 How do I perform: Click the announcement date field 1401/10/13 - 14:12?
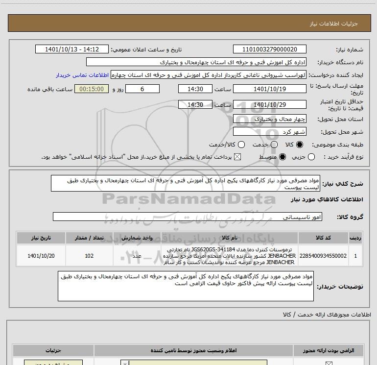(x=72, y=49)
